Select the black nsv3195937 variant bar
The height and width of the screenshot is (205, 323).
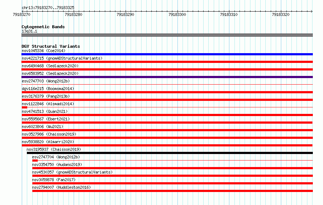point(170,153)
